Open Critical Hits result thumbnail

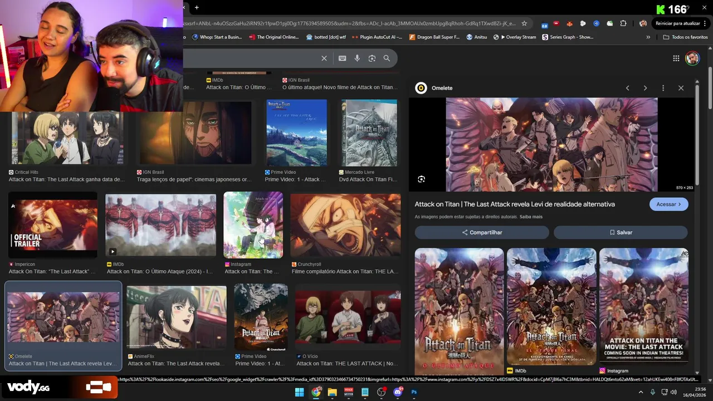coord(67,138)
